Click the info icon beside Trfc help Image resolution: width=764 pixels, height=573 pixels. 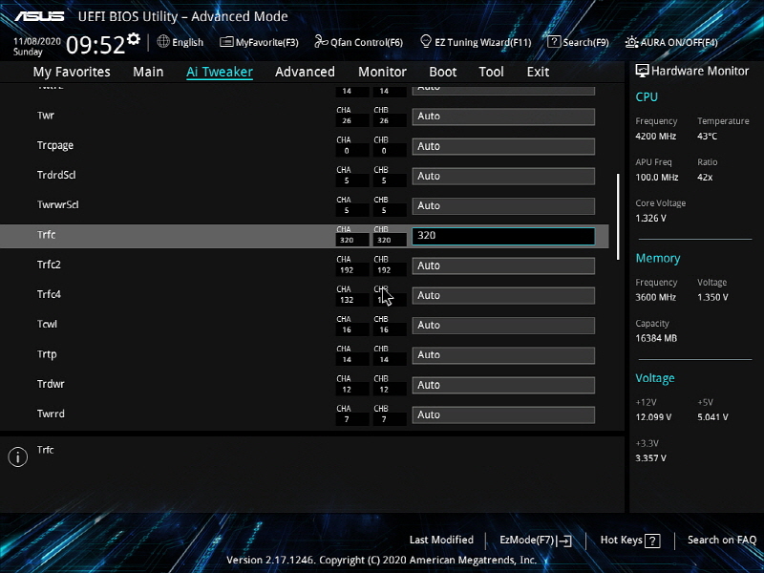(17, 457)
